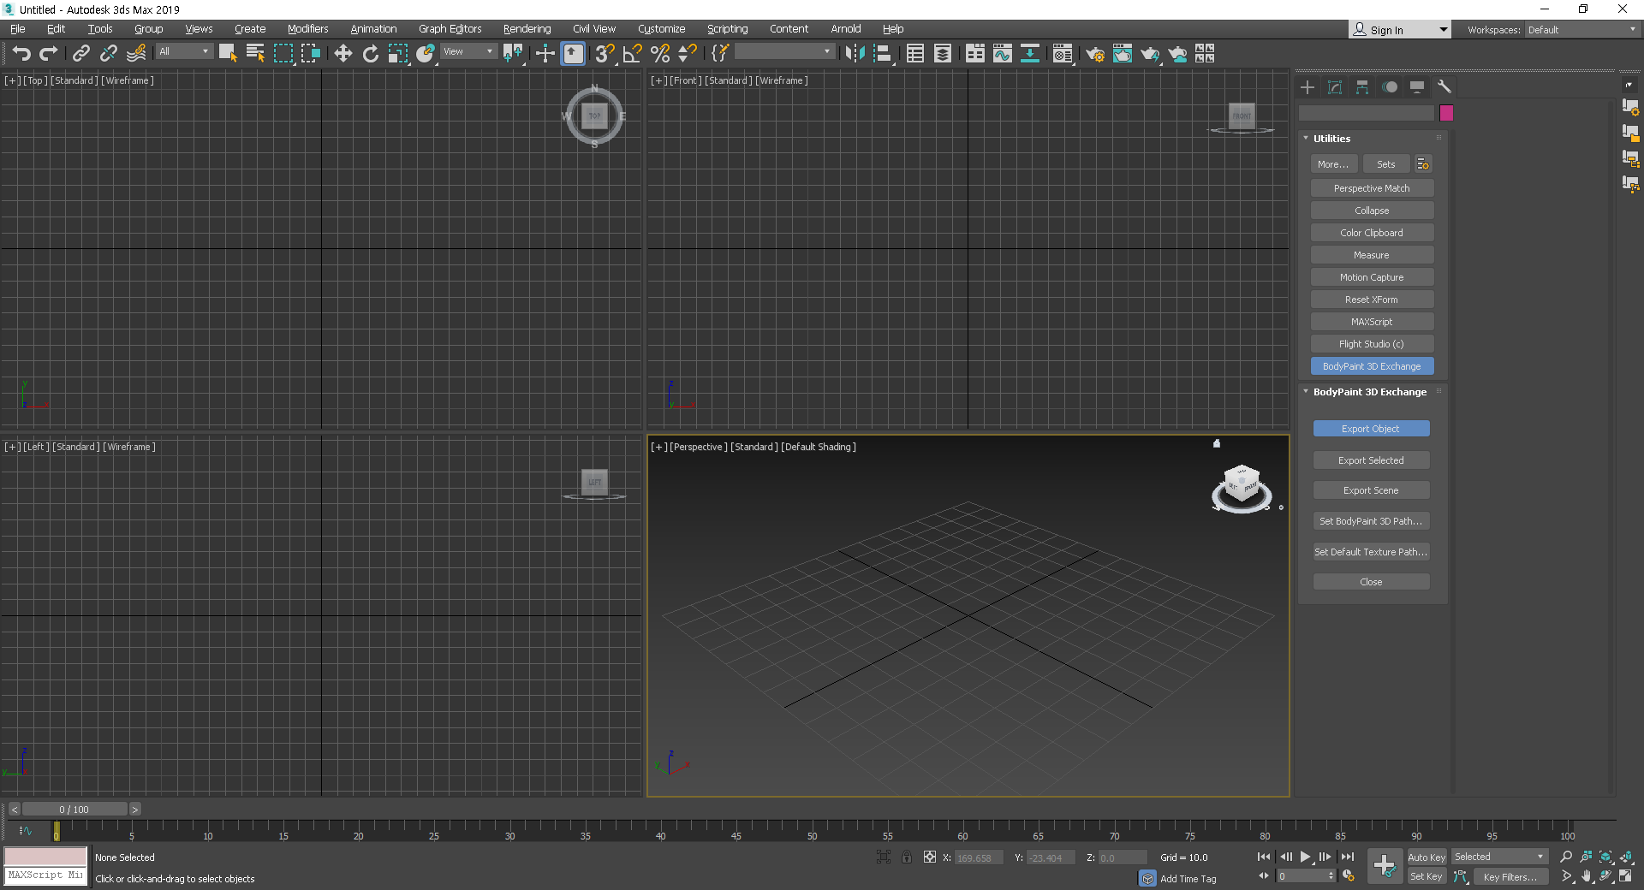The image size is (1644, 890).
Task: Toggle Auto Key mode
Action: tap(1427, 857)
